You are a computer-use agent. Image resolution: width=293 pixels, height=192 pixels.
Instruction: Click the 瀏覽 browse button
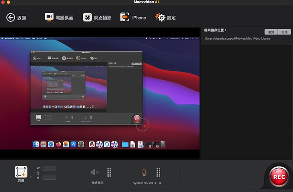tap(271, 32)
